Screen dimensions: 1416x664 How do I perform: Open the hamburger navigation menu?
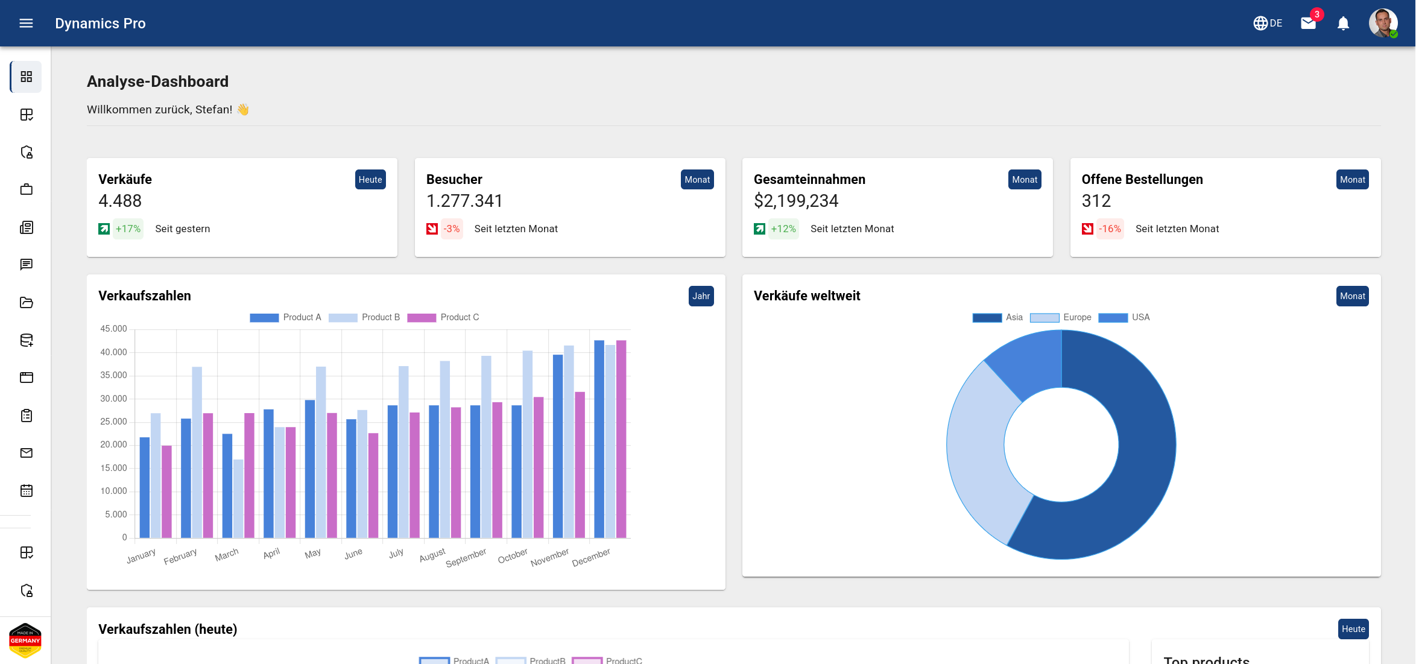click(26, 24)
